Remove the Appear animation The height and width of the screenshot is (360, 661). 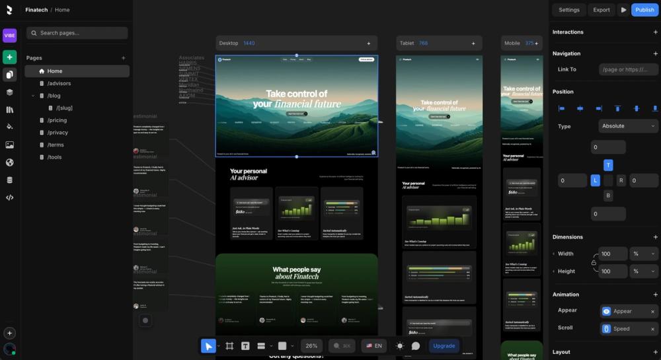[x=652, y=312]
